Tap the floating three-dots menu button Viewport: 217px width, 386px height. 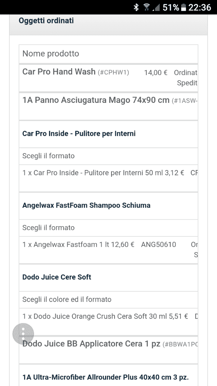23,334
